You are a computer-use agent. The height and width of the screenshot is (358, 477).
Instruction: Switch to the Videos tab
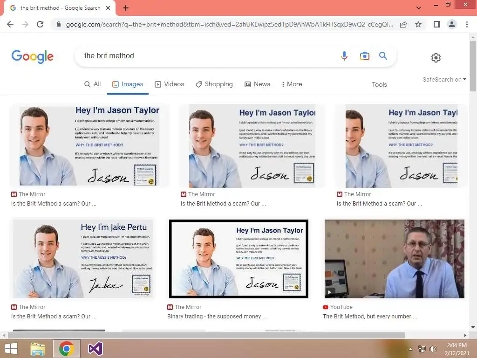170,84
